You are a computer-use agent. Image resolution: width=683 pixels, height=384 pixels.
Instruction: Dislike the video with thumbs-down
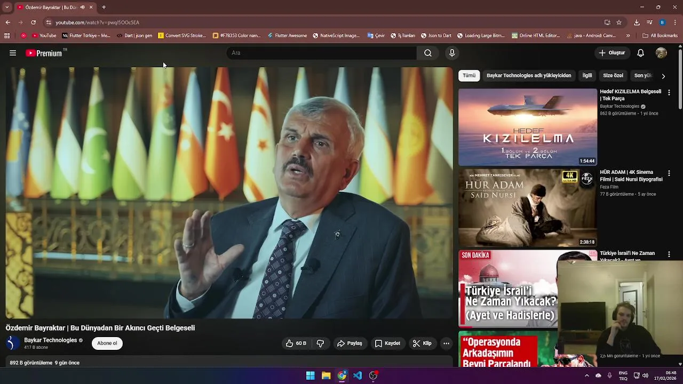(320, 343)
